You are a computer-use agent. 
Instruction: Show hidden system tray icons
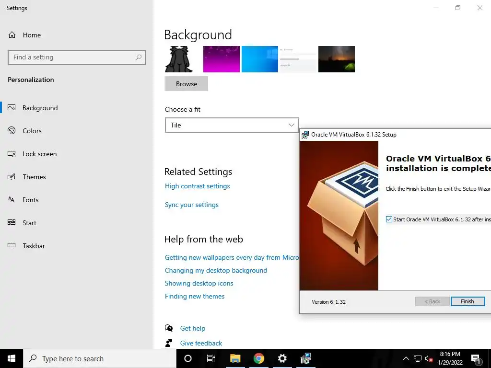coord(406,358)
